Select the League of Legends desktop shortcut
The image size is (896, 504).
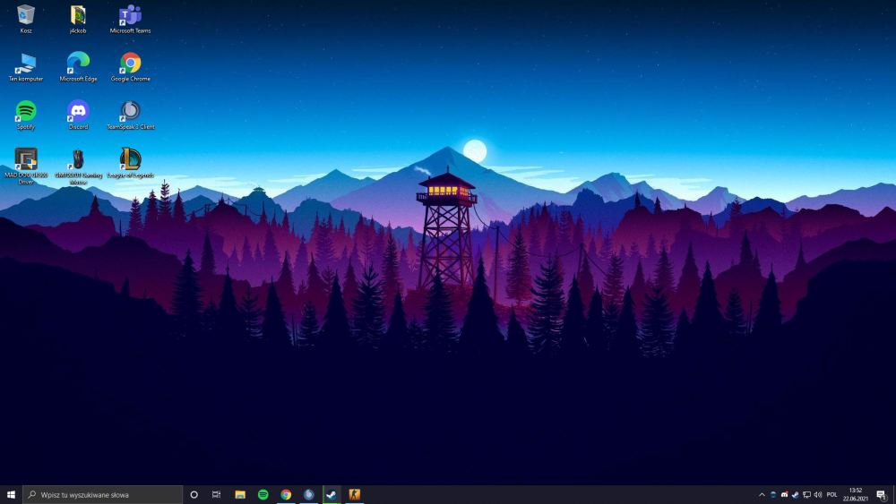[x=130, y=163]
